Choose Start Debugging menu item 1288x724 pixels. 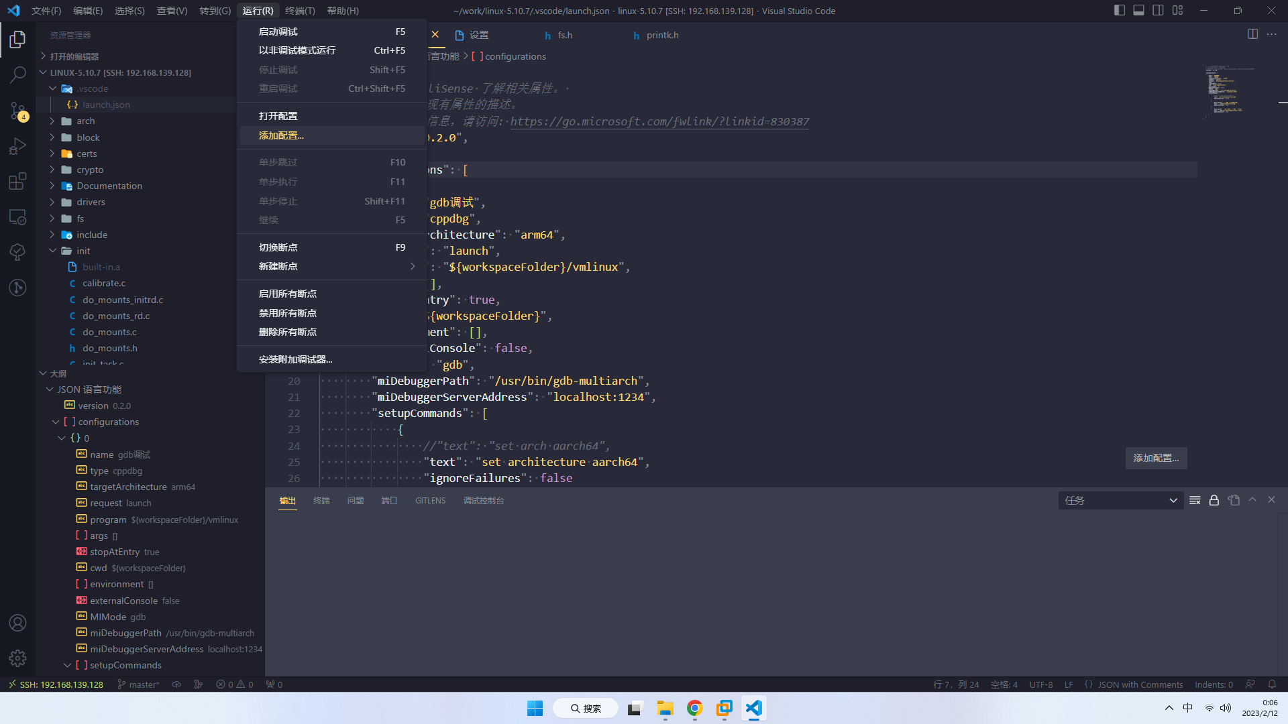332,32
